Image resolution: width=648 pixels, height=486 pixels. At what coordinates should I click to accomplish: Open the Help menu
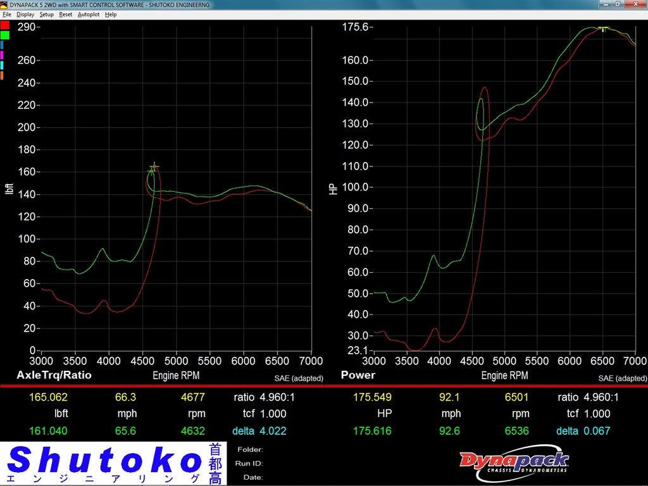click(x=110, y=15)
